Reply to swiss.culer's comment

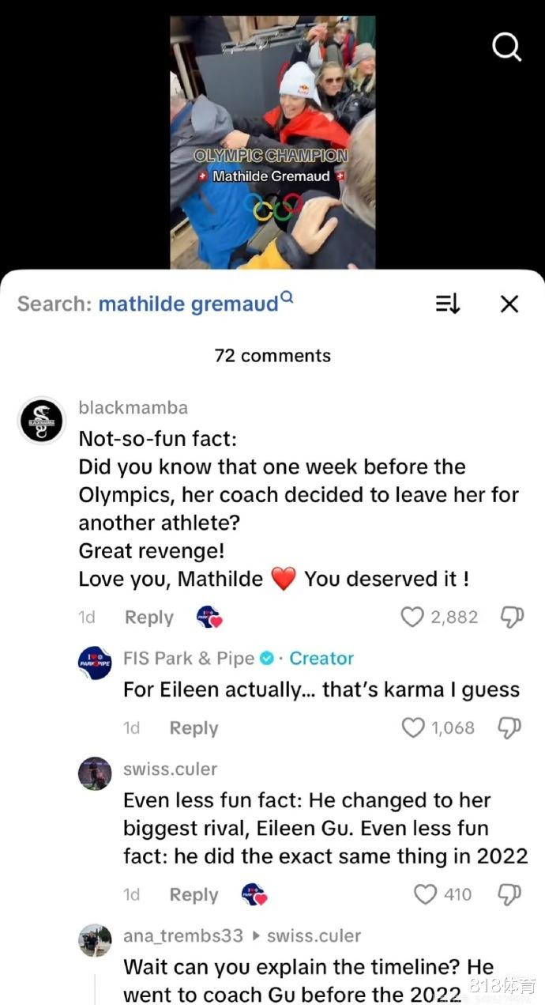tap(194, 894)
